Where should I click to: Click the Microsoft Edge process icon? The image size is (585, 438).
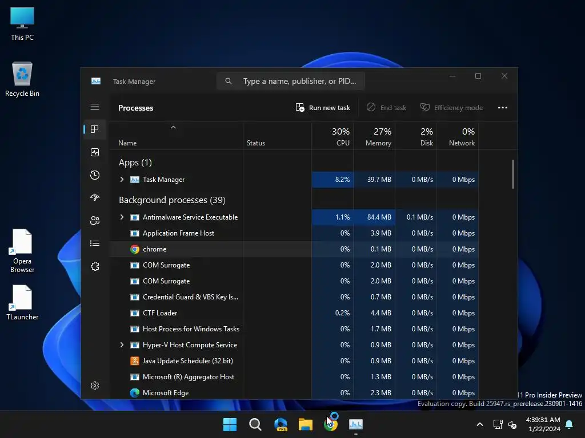click(x=135, y=392)
